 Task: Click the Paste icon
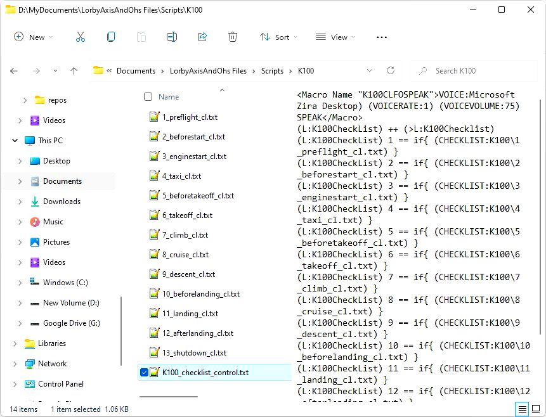[141, 37]
